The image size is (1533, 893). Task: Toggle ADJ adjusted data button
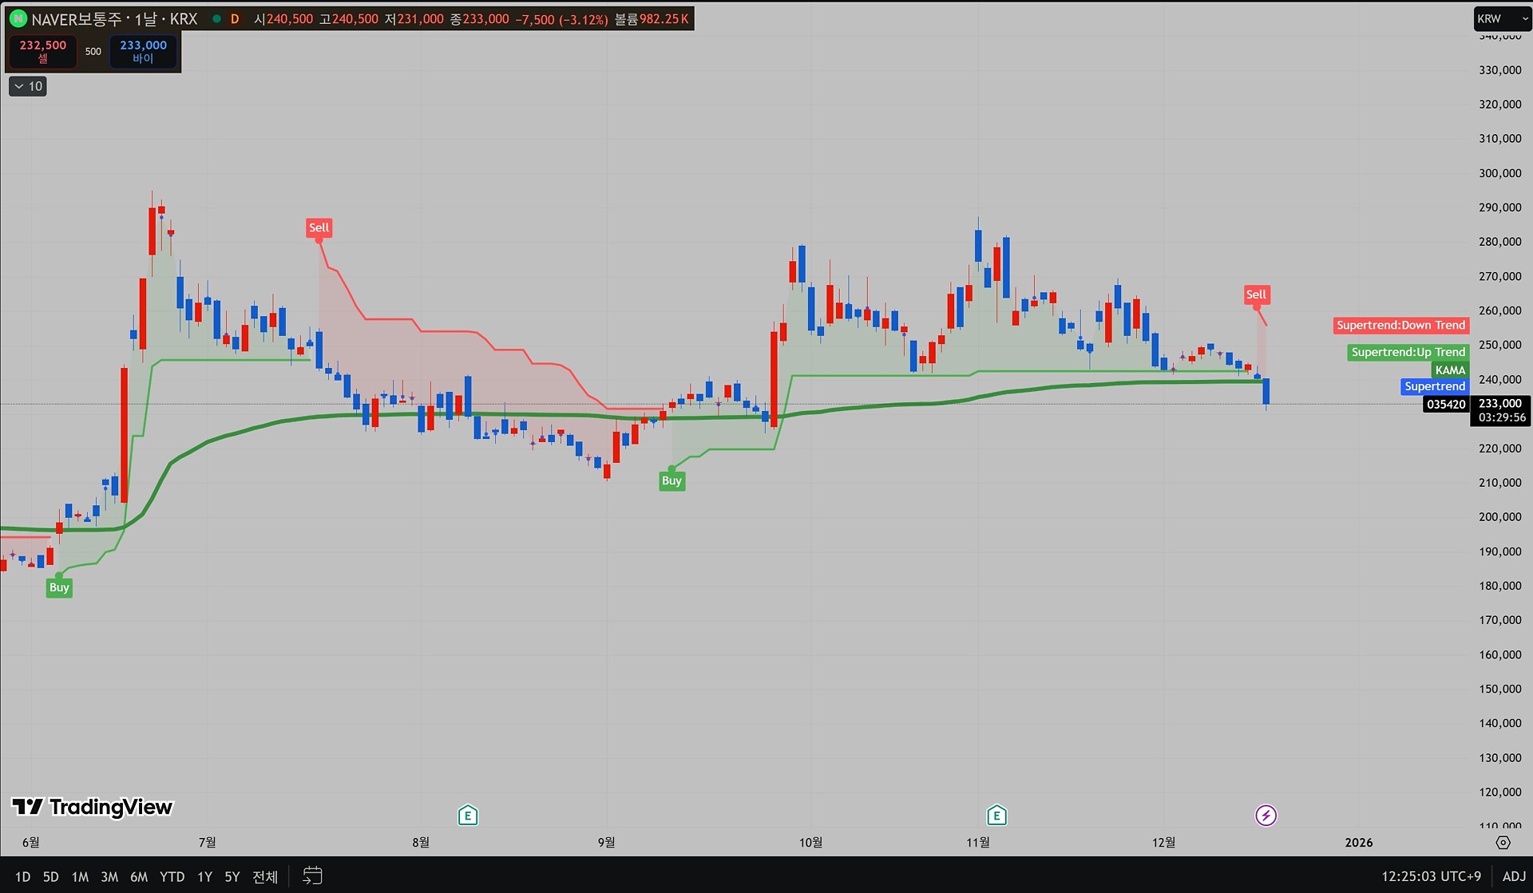(1514, 876)
